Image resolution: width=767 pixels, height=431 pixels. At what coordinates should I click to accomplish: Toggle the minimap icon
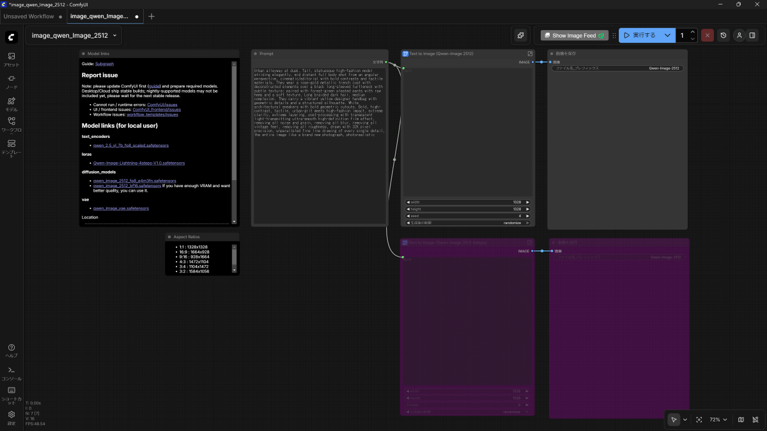coord(741,420)
